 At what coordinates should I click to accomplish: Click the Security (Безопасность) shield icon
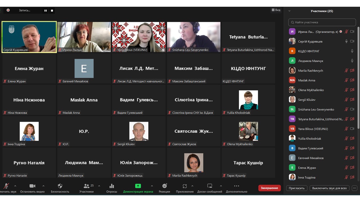[60, 186]
